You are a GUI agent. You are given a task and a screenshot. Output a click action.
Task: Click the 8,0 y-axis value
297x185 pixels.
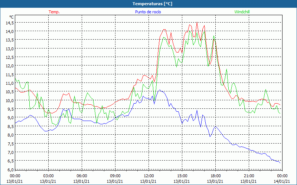point(11,135)
